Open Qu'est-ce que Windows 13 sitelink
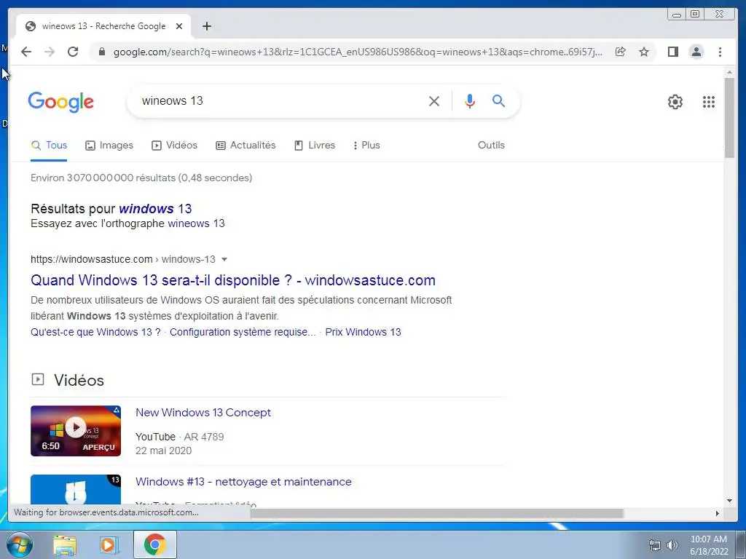This screenshot has width=746, height=559. 95,332
